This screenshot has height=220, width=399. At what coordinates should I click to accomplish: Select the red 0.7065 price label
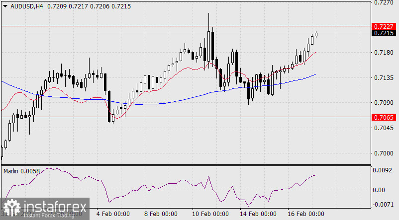click(383, 117)
